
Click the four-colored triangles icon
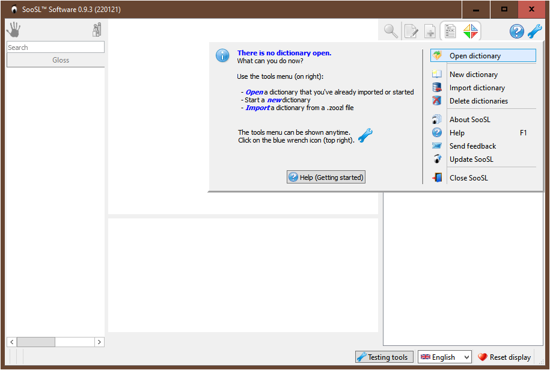click(471, 31)
